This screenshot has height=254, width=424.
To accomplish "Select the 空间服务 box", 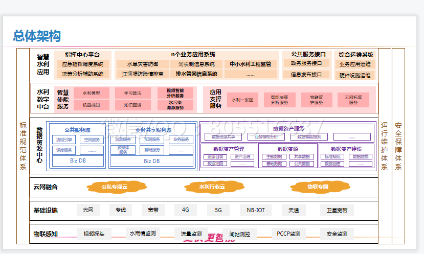I will tap(92, 140).
